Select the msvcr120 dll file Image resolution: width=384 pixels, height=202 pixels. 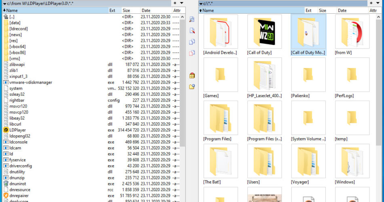tap(91, 106)
